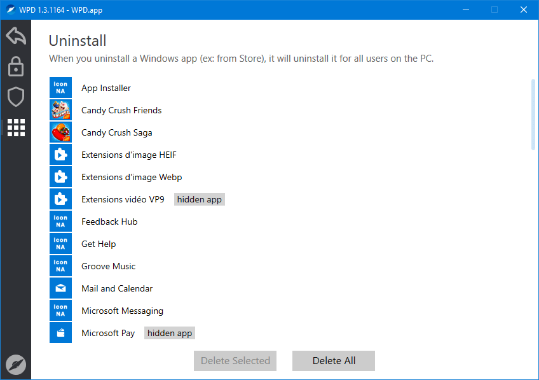The image size is (539, 380).
Task: Click the Microsoft Pay icon tile
Action: [x=60, y=333]
